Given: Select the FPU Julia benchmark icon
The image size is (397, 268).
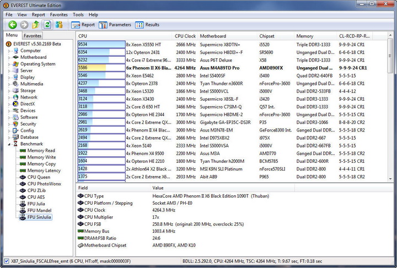Looking at the screenshot, I should (23, 204).
